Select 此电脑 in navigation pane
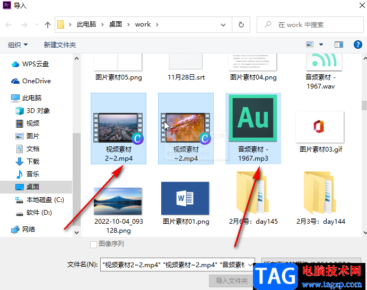Image resolution: width=367 pixels, height=290 pixels. click(x=26, y=98)
